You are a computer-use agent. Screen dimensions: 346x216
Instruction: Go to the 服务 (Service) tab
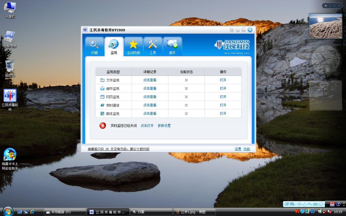172,46
